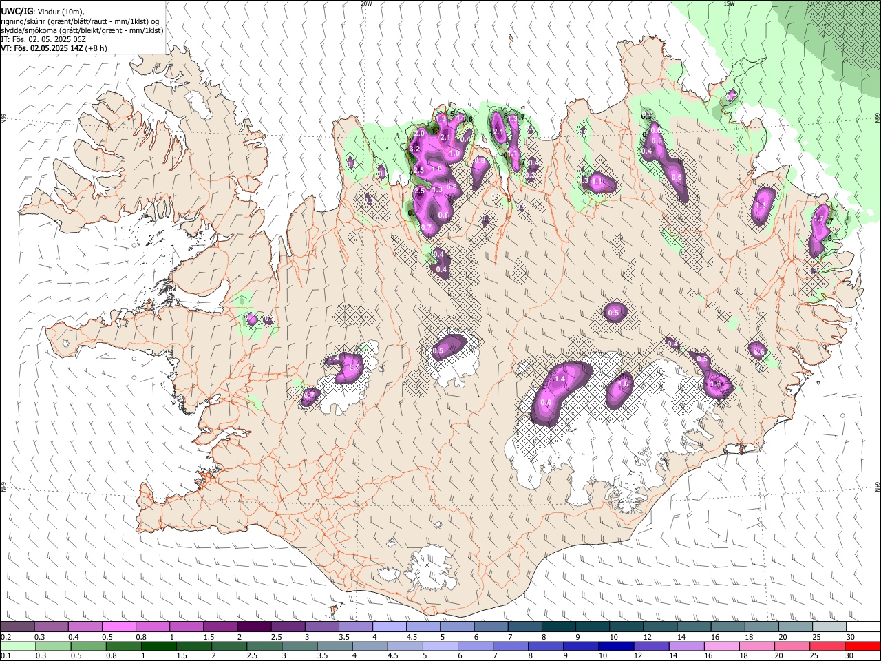Pick upper legend swatch between 1 and 1.5

tap(186, 627)
